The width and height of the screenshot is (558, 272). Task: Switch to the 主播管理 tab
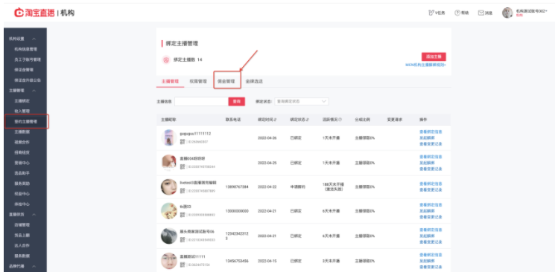(x=170, y=81)
